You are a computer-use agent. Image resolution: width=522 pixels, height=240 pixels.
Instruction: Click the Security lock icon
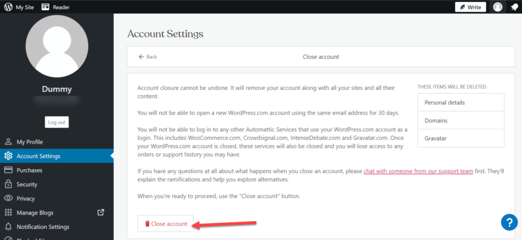[9, 184]
